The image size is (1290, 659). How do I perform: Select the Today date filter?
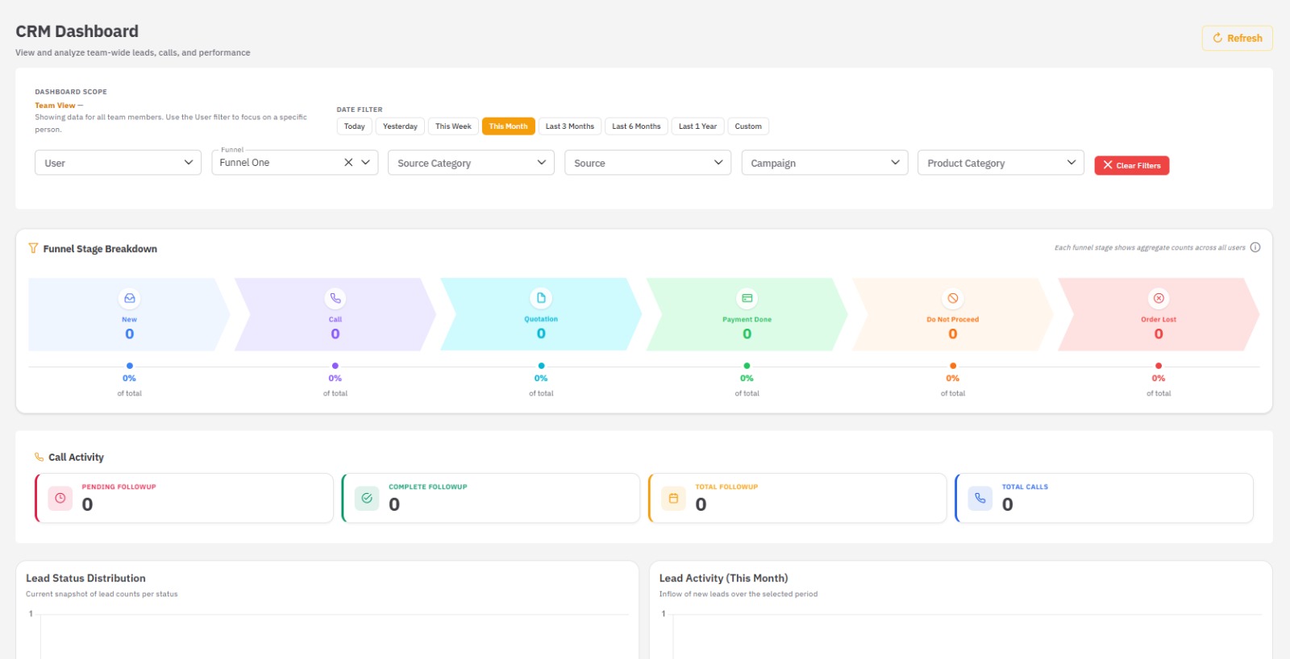tap(355, 126)
